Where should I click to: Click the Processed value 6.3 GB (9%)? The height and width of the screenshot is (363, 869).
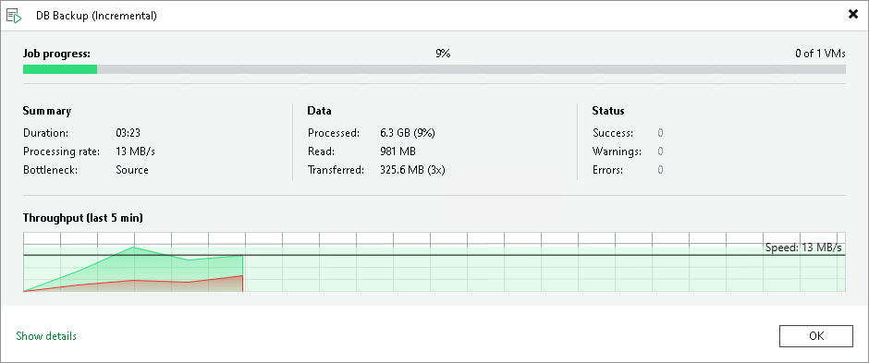coord(408,133)
